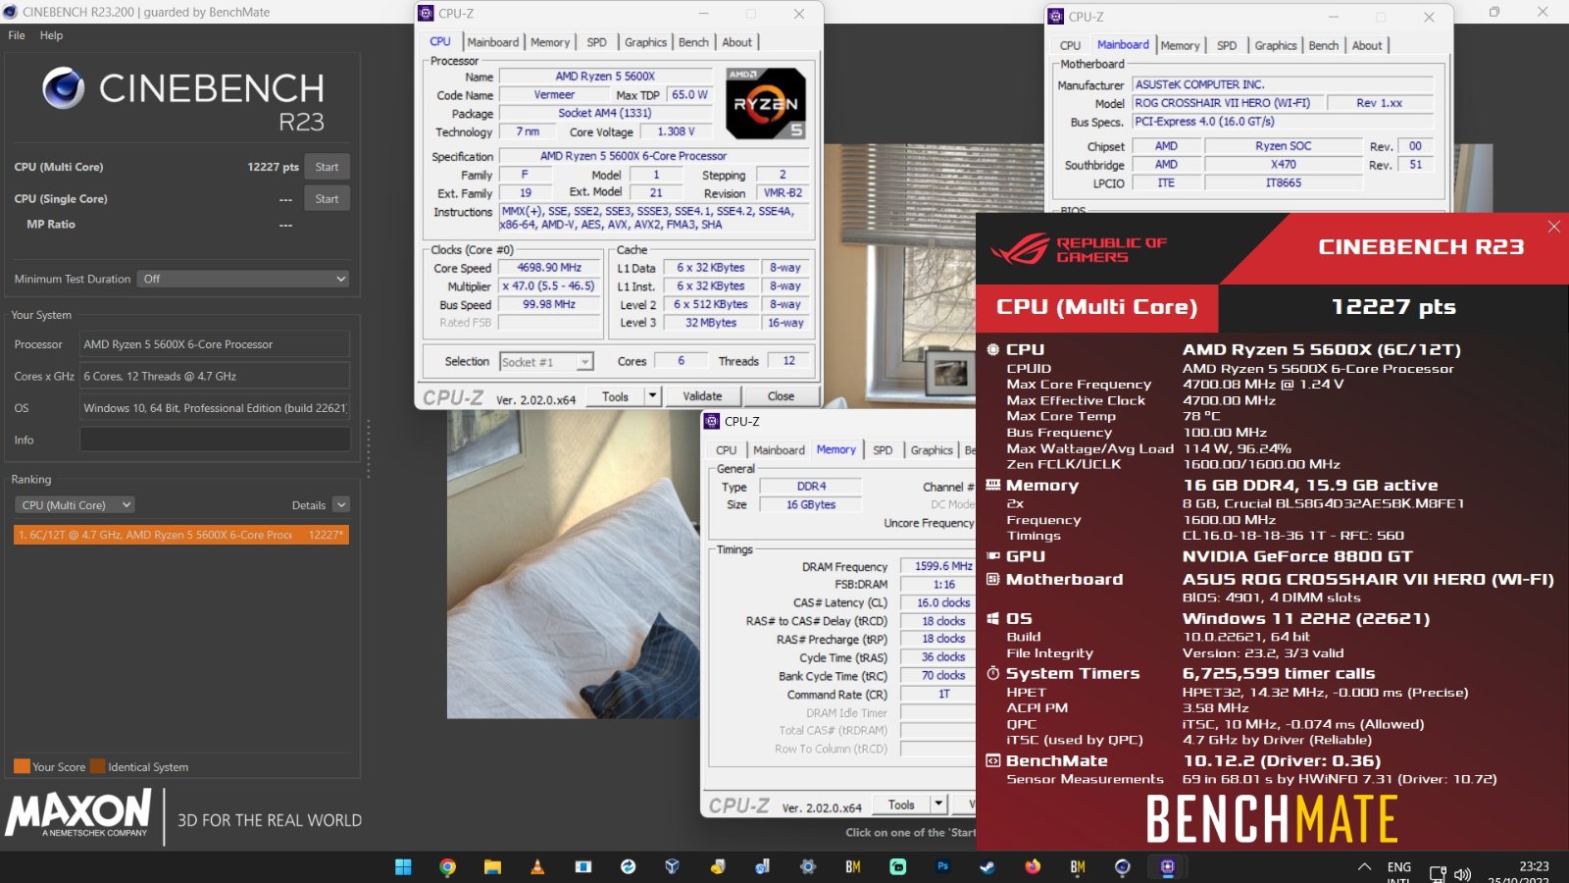Open Minimum Test Duration dropdown
The width and height of the screenshot is (1569, 883).
[x=243, y=279]
